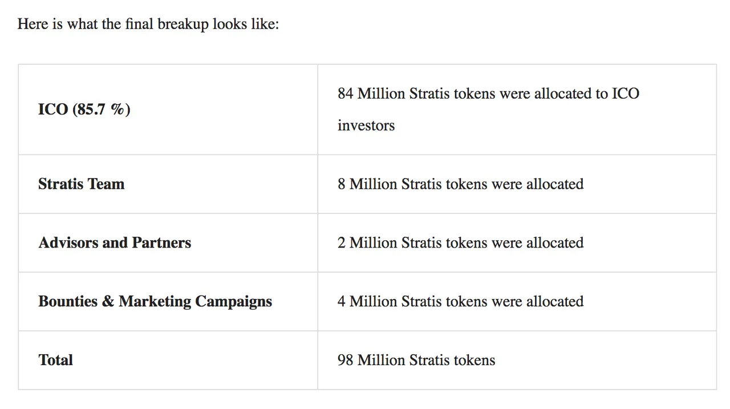Click the word 'investors' in the ICO row
The height and width of the screenshot is (409, 730).
click(x=366, y=125)
